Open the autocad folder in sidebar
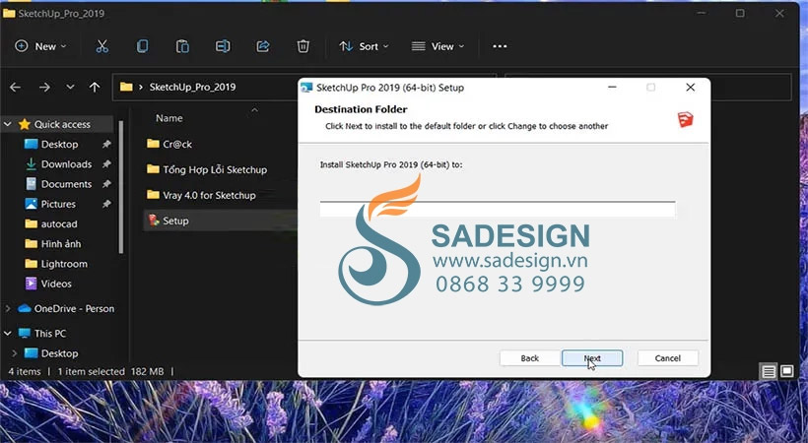This screenshot has width=808, height=443. pyautogui.click(x=59, y=224)
